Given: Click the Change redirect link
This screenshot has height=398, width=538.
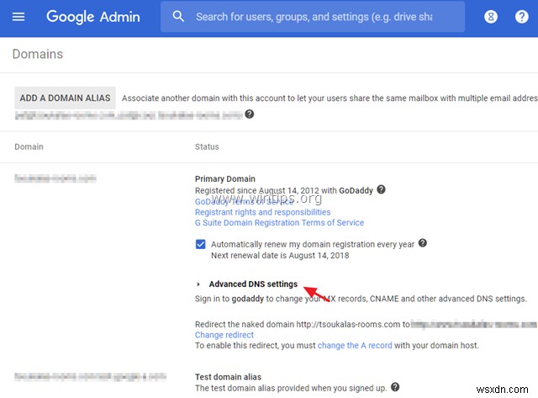Looking at the screenshot, I should tap(224, 335).
